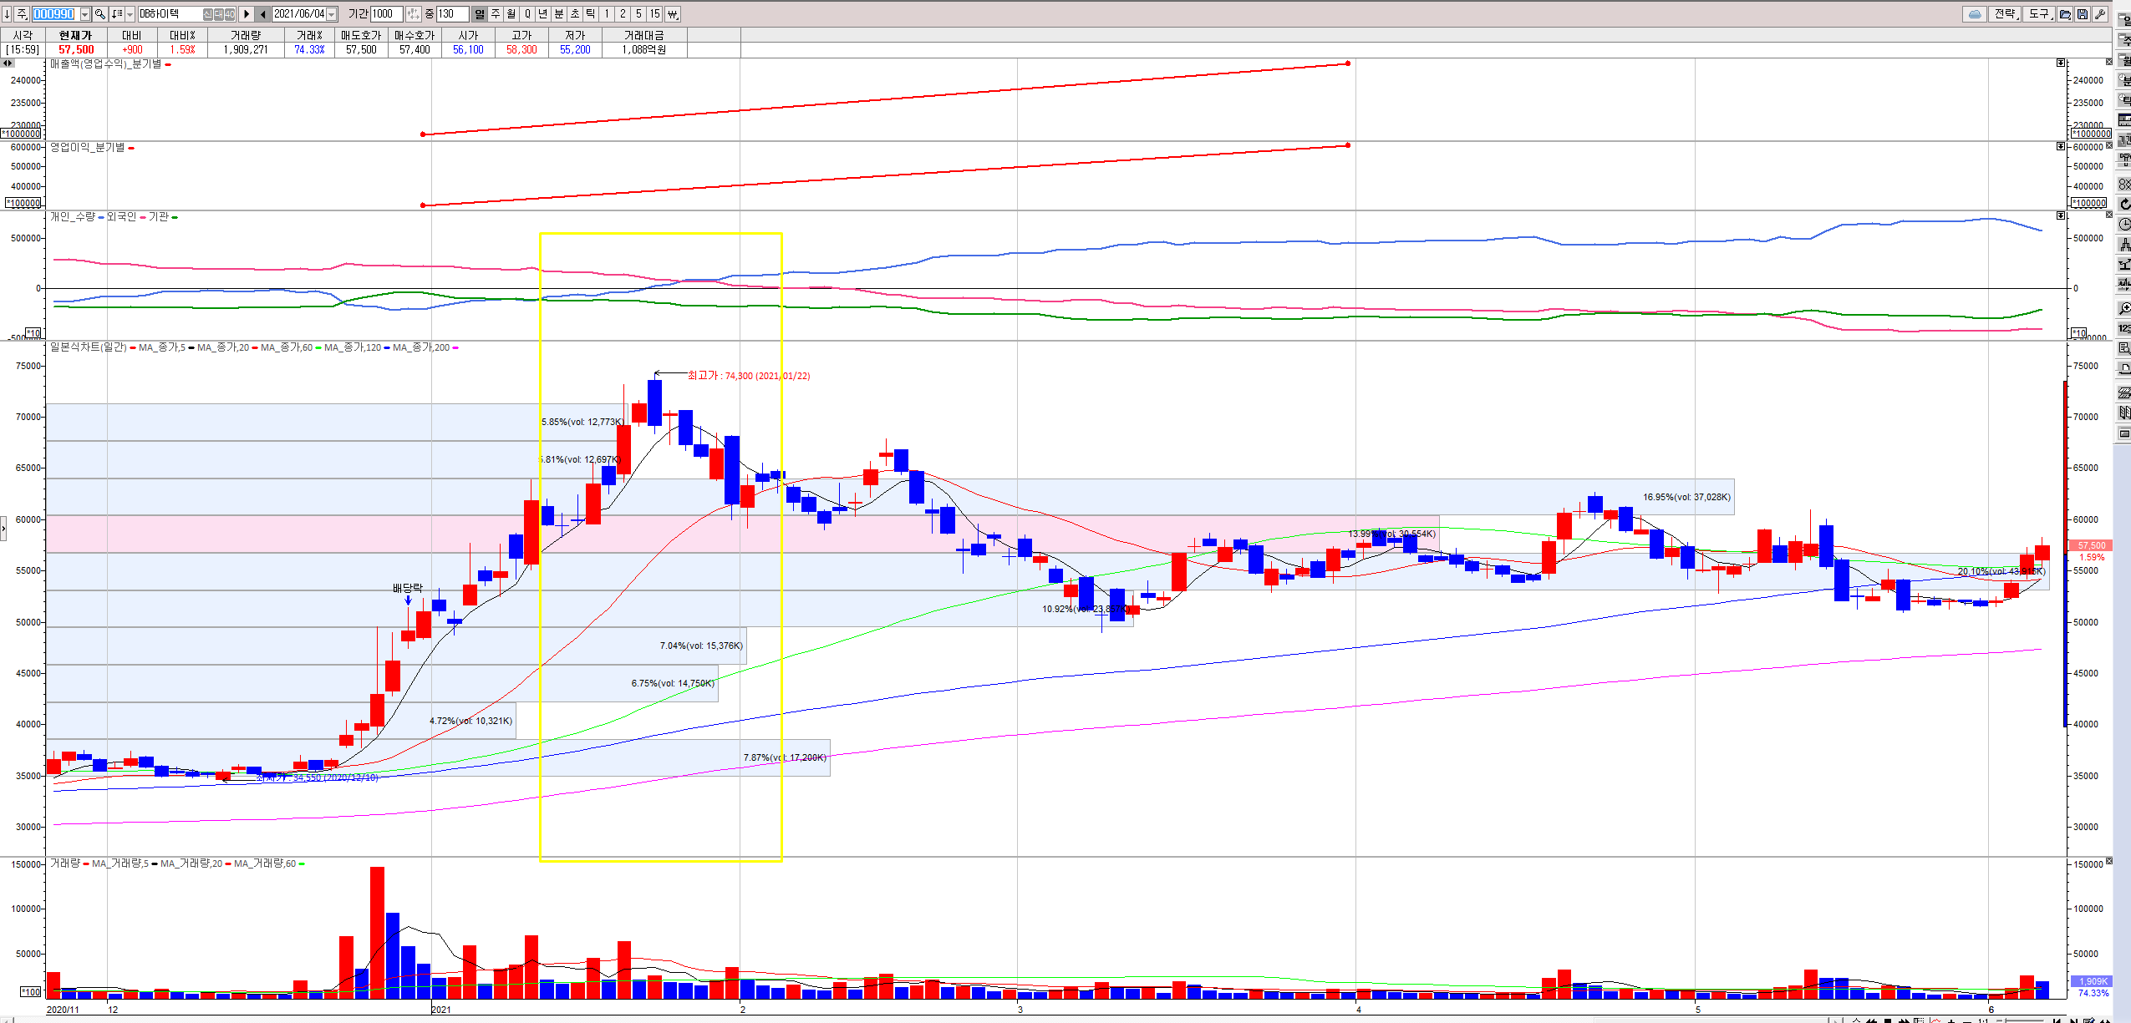
Task: Open the 도구 tools dropdown menu
Action: (2040, 14)
